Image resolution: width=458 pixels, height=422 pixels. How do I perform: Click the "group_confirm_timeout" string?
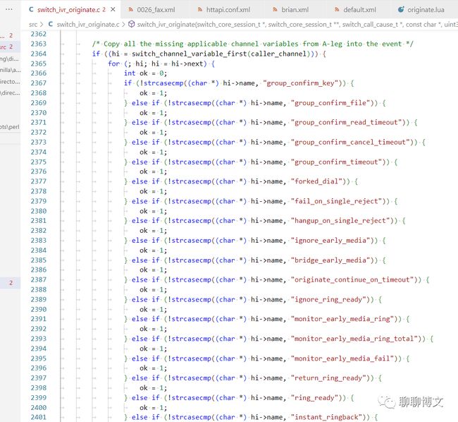[338, 162]
